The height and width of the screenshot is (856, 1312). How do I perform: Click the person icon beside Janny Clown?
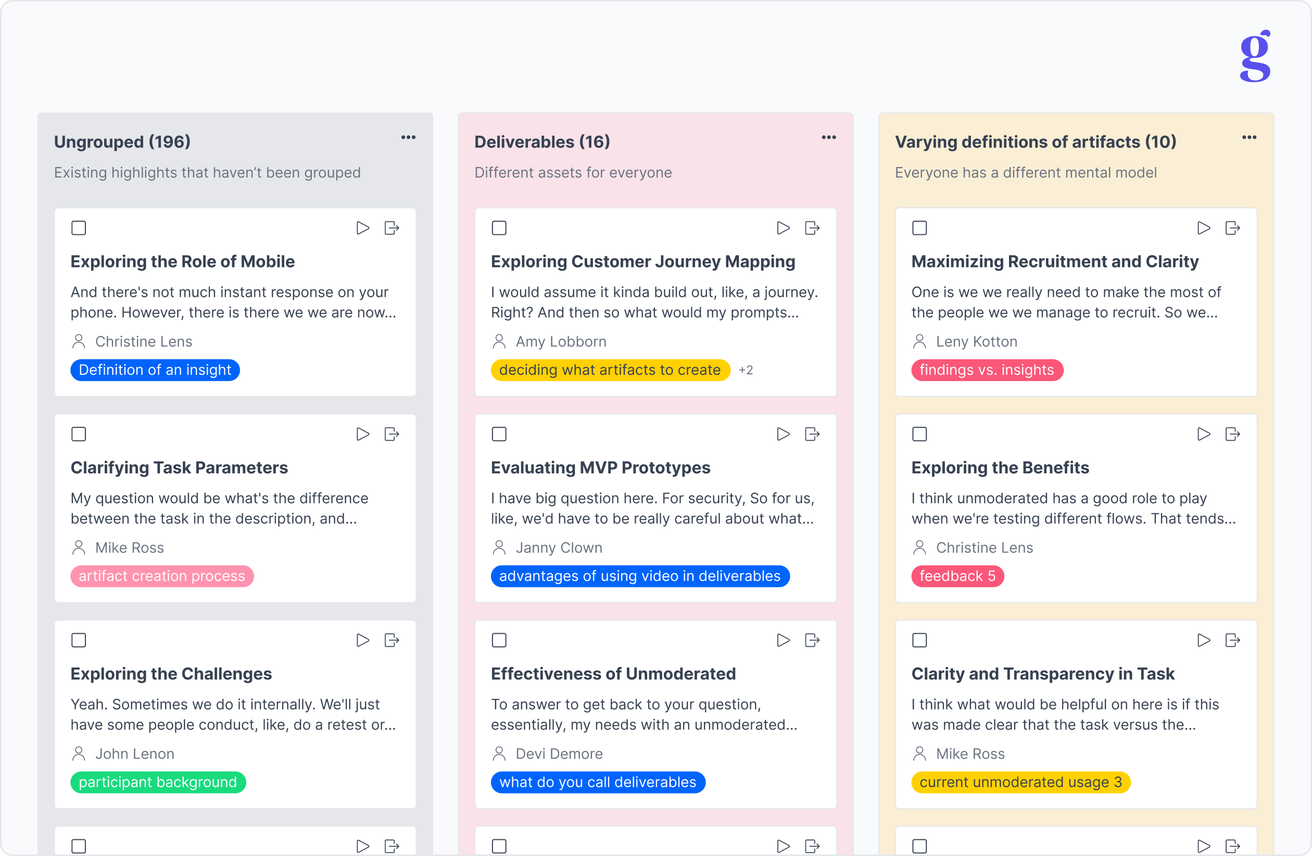click(x=499, y=548)
